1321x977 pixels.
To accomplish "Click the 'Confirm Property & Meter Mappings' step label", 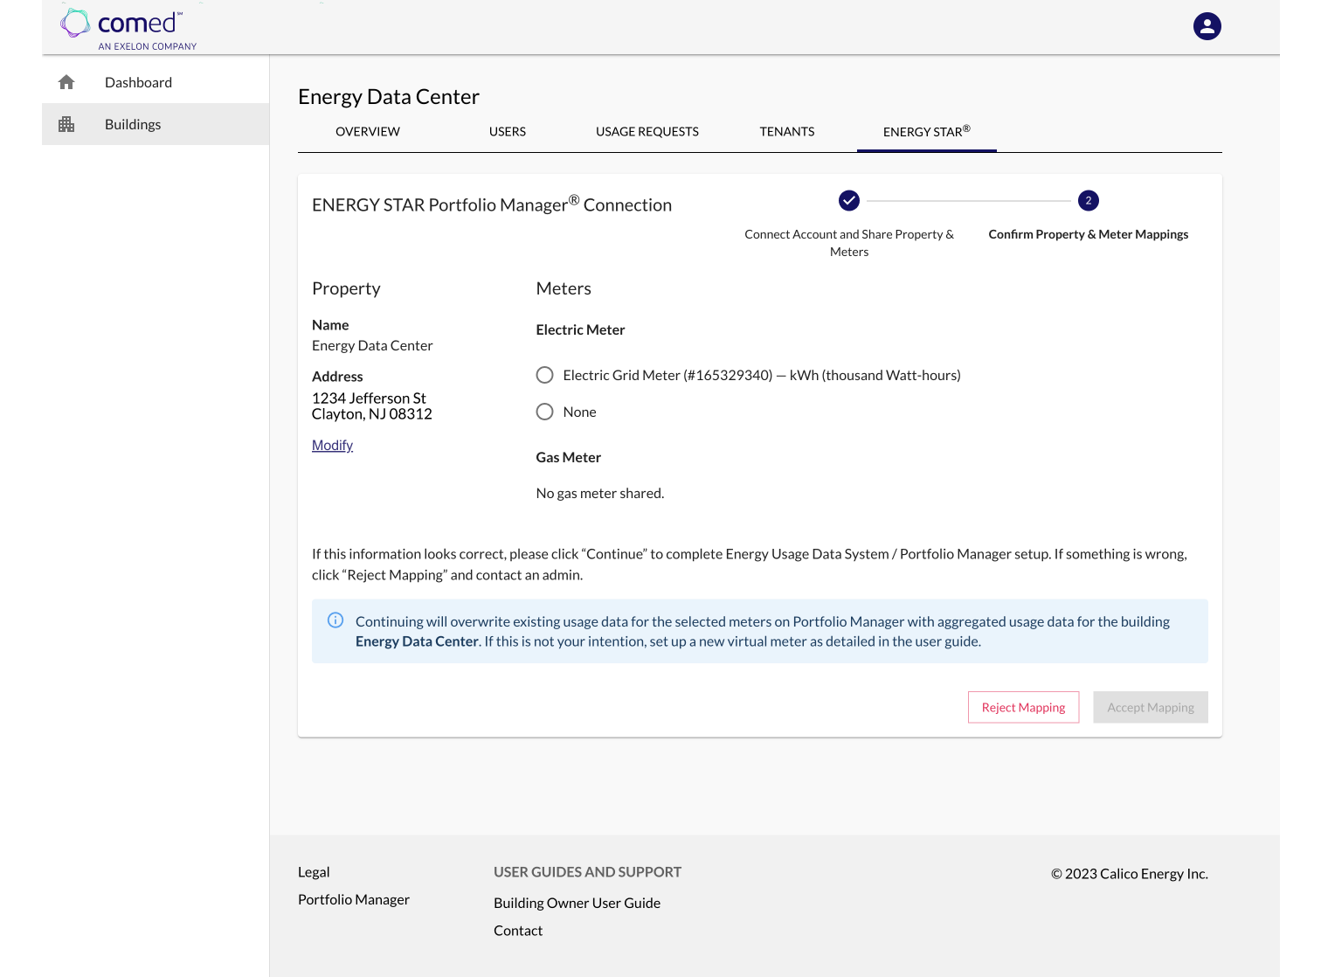I will pos(1088,234).
